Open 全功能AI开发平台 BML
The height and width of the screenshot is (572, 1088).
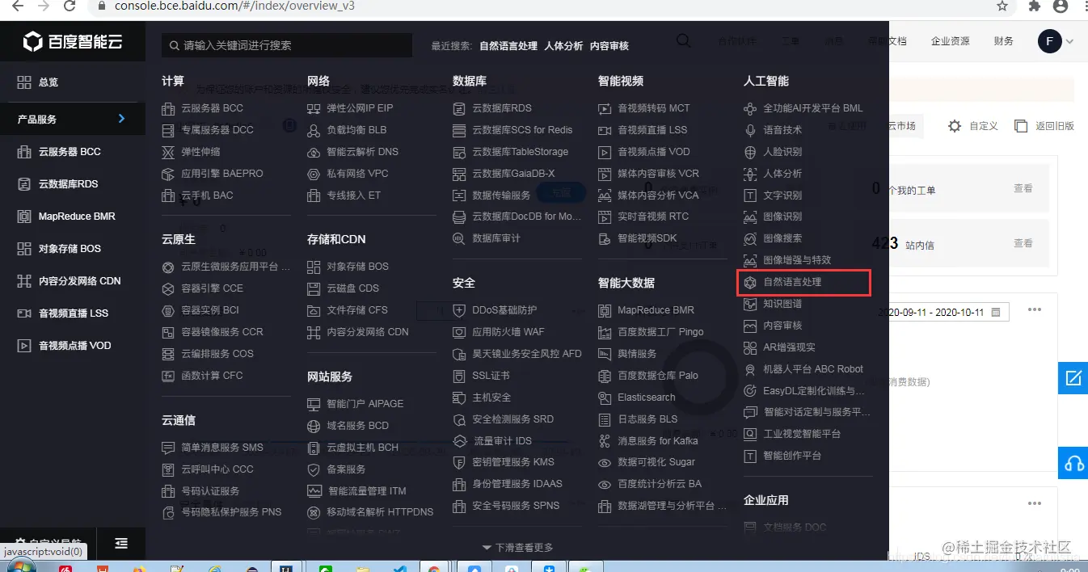point(813,108)
